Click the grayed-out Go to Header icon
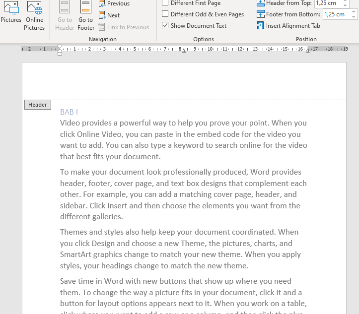Screen dimensions: 359x314 [65, 15]
